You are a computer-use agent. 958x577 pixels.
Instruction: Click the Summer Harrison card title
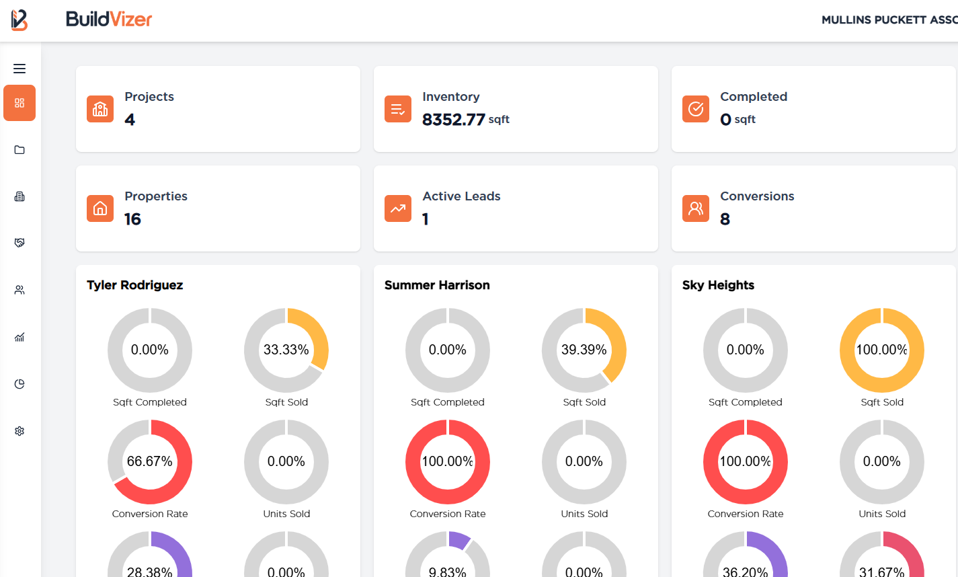pyautogui.click(x=436, y=284)
